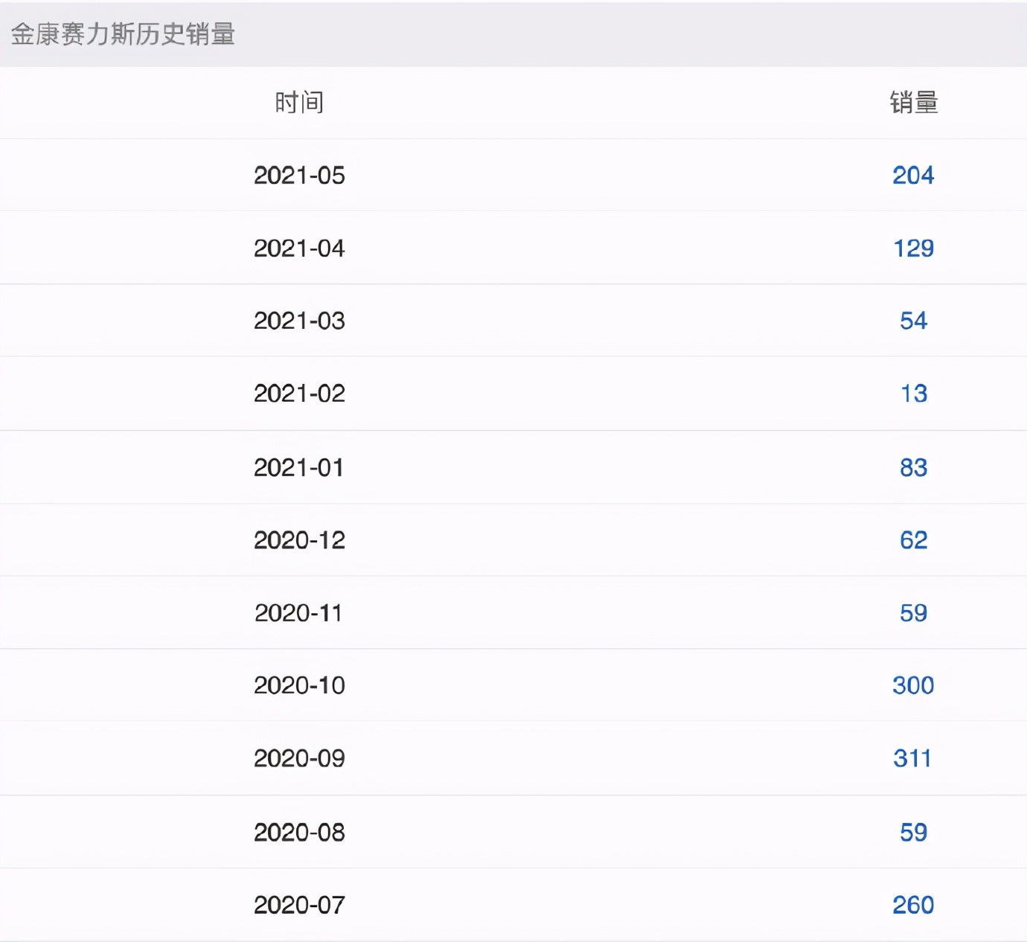
Task: Open the sales value 54
Action: point(913,321)
